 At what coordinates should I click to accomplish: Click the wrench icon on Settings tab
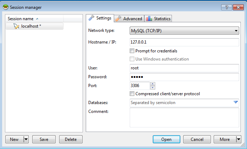pyautogui.click(x=91, y=18)
